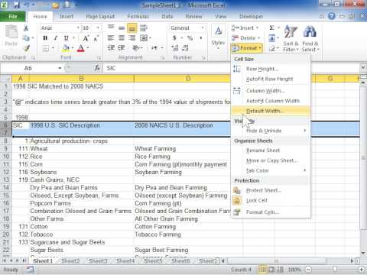Click the Fill down icon
Screen dimensions: 367x275
click(272, 38)
